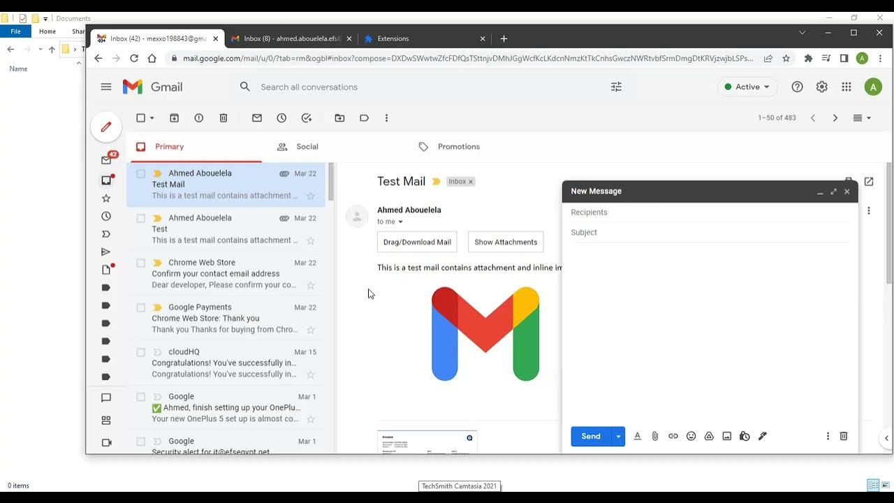
Task: Attach files with the paperclip icon
Action: (x=655, y=436)
